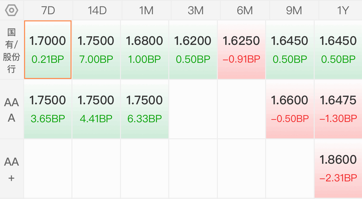Image resolution: width=362 pixels, height=199 pixels.
Task: Open the hexagon settings icon
Action: [11, 11]
